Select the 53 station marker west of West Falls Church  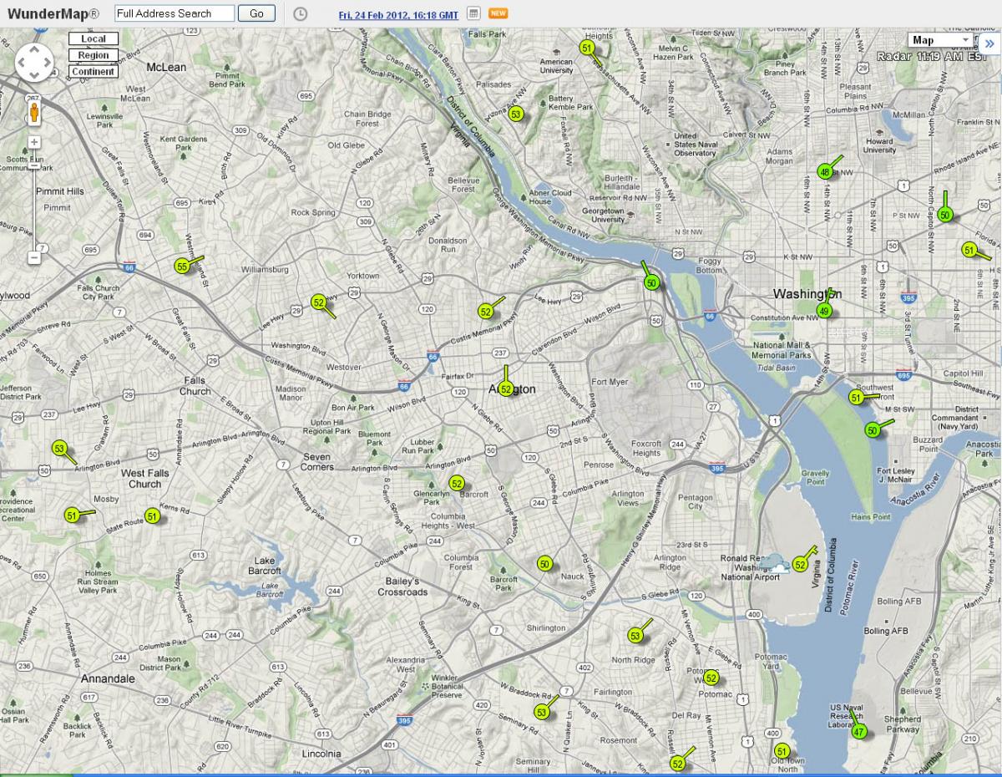[x=58, y=449]
